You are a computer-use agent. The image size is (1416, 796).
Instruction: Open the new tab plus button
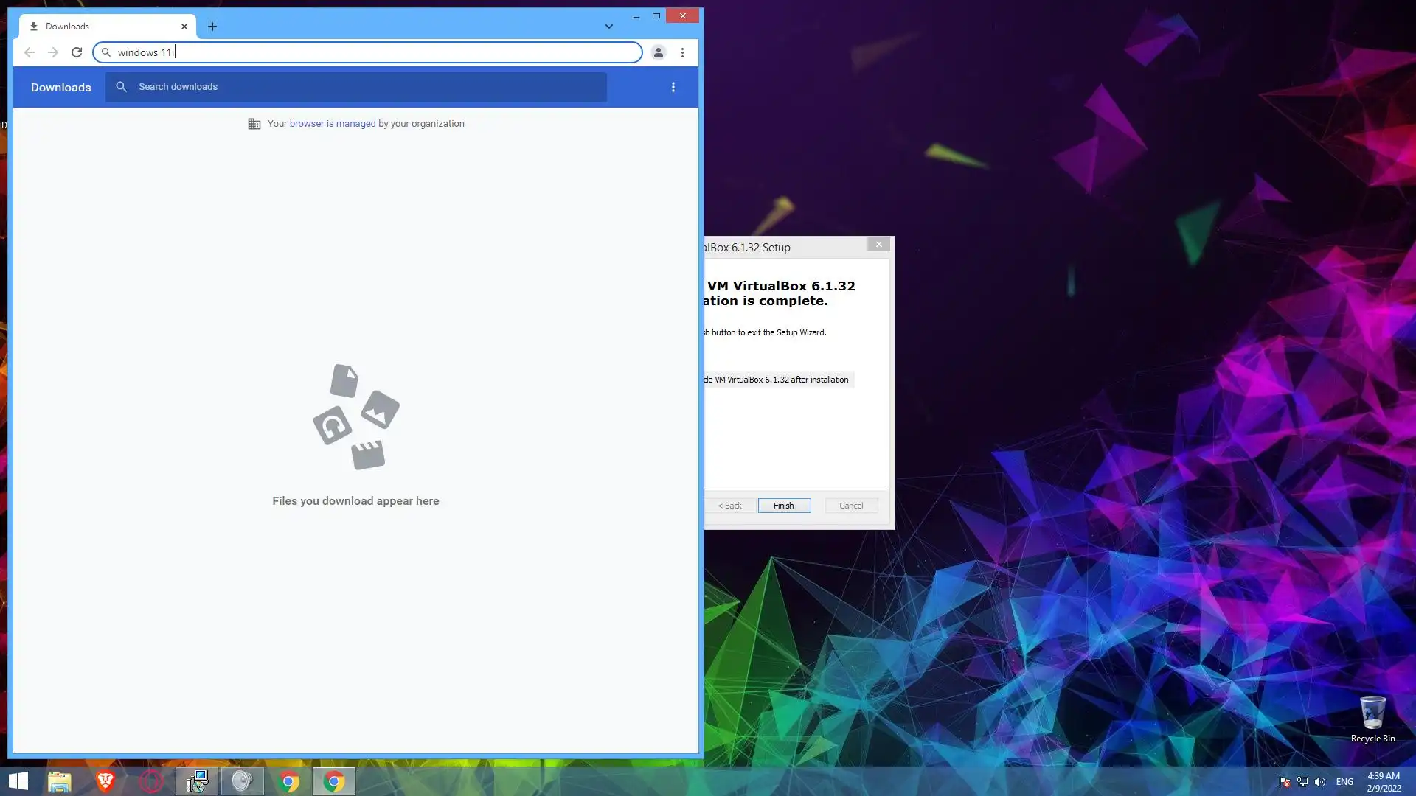(212, 27)
